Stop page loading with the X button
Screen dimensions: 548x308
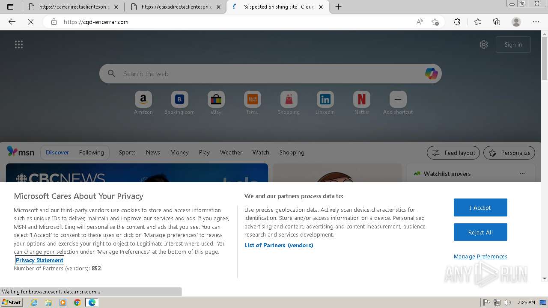coord(31,22)
